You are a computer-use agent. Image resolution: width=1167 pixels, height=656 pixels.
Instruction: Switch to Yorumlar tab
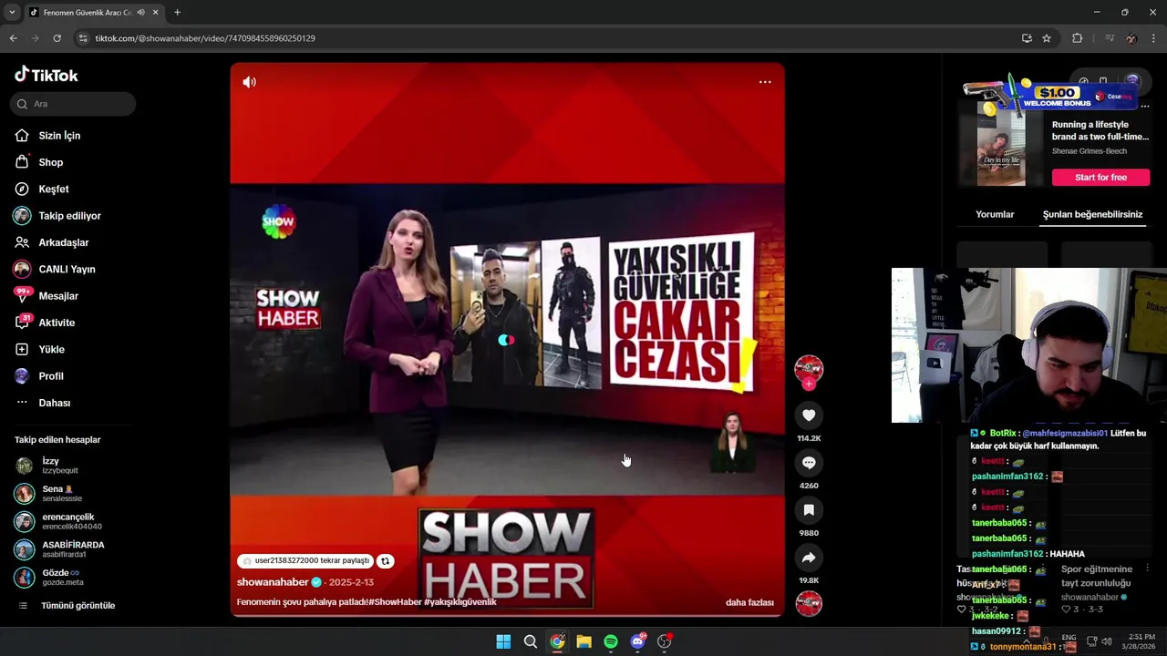point(995,215)
